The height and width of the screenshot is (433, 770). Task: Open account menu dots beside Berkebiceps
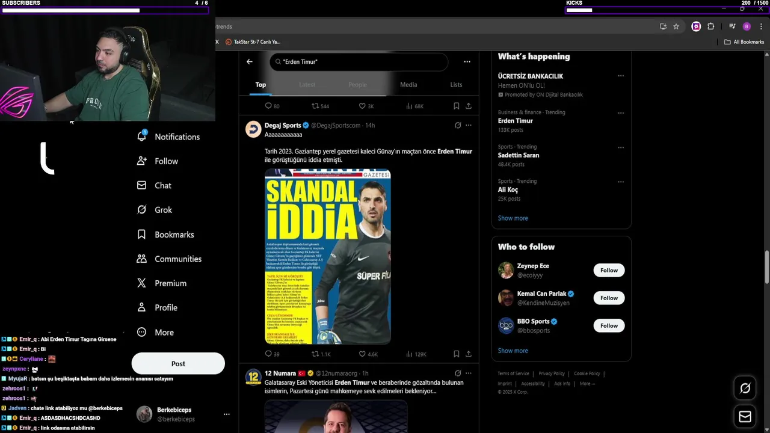click(227, 414)
